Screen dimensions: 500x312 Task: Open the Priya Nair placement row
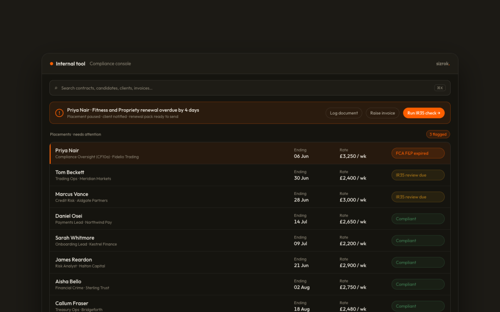click(x=250, y=153)
